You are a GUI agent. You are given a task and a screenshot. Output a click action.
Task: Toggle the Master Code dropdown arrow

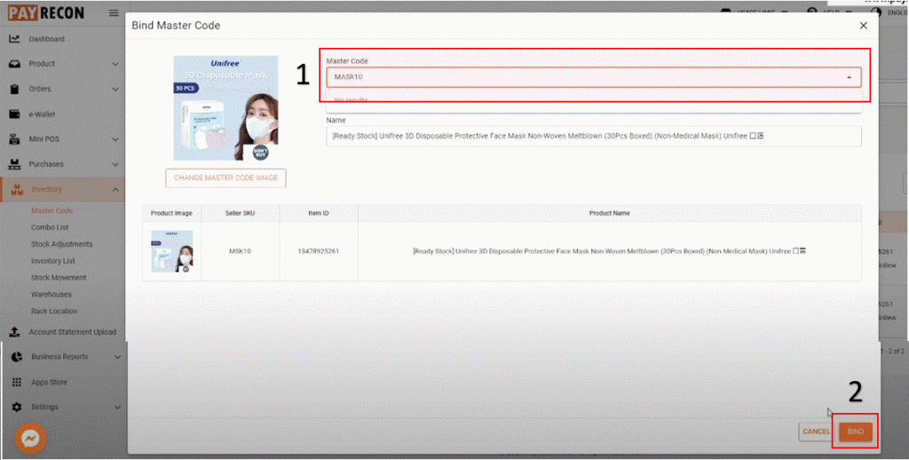[850, 77]
